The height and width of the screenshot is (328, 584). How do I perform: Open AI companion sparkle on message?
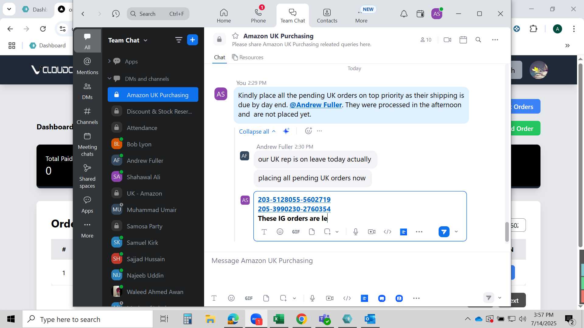(x=286, y=131)
